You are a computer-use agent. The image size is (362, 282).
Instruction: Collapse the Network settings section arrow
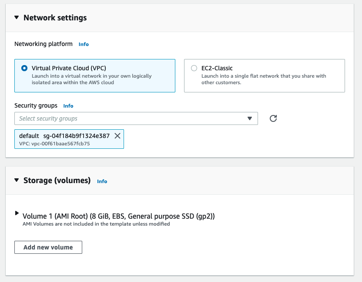click(x=17, y=18)
